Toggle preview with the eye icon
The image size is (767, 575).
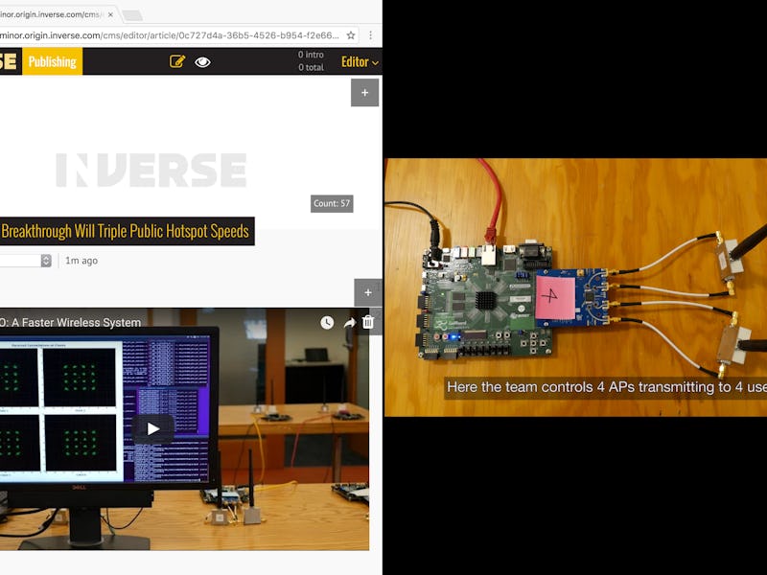click(202, 61)
